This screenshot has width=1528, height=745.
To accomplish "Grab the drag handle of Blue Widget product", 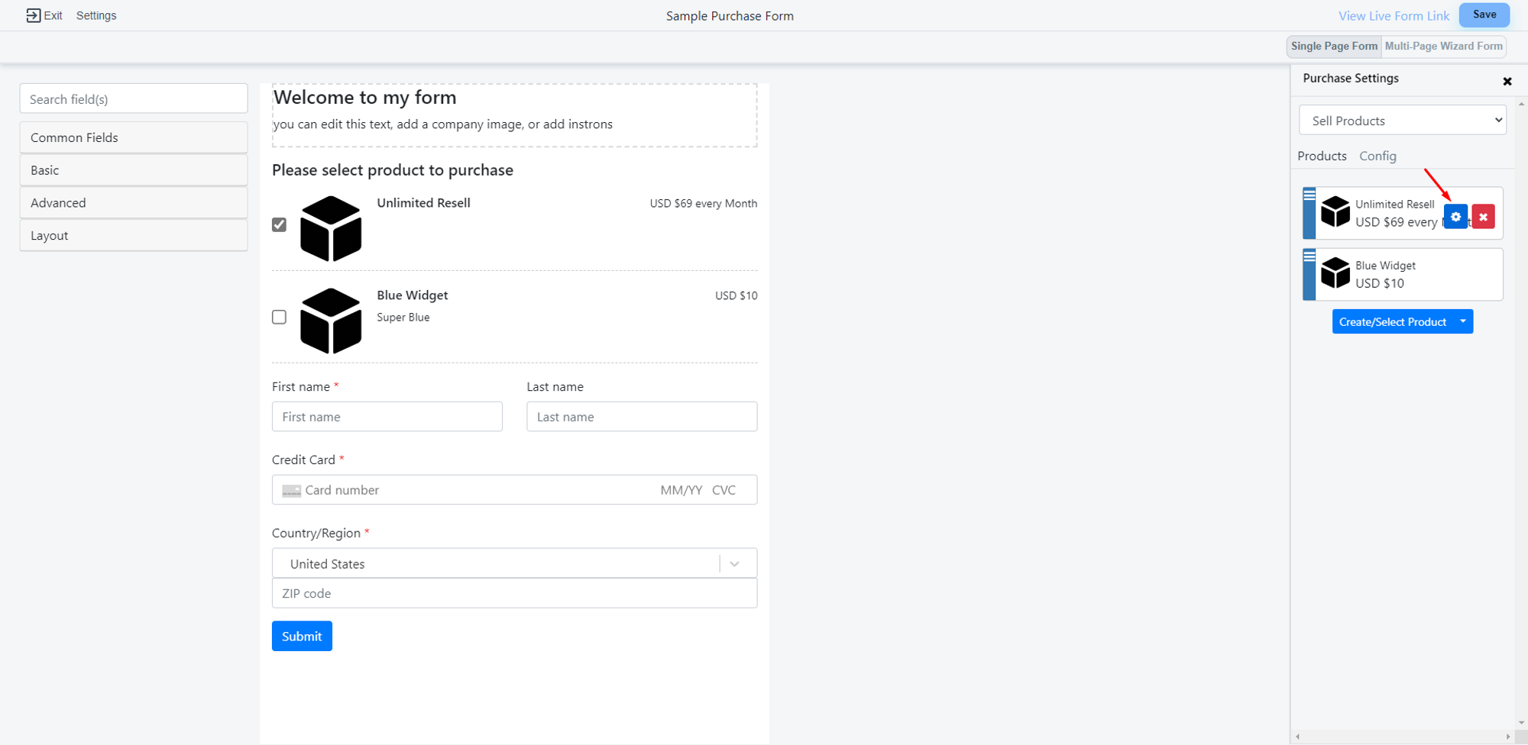I will (1309, 256).
